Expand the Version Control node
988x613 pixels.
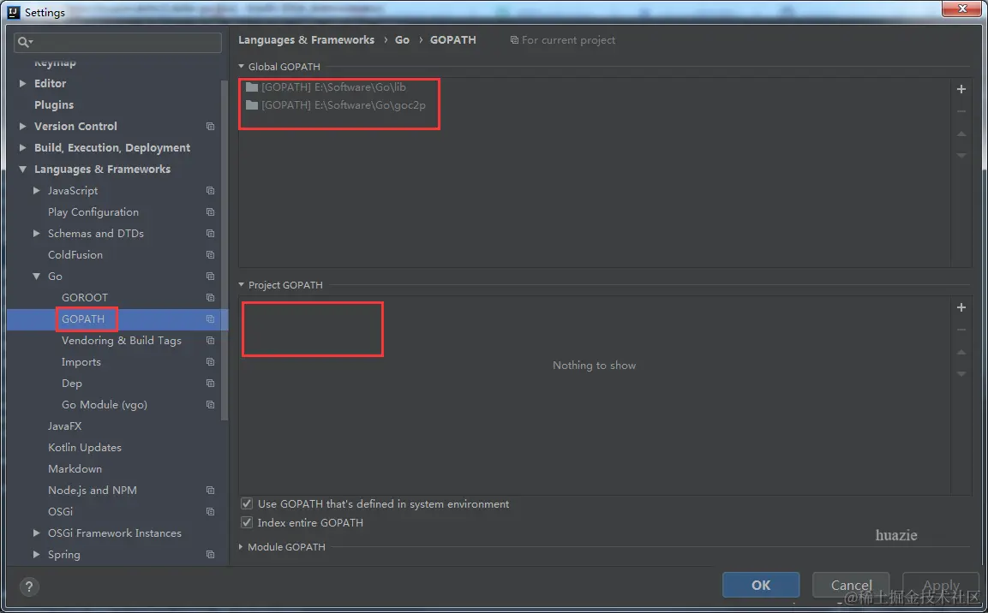(22, 126)
